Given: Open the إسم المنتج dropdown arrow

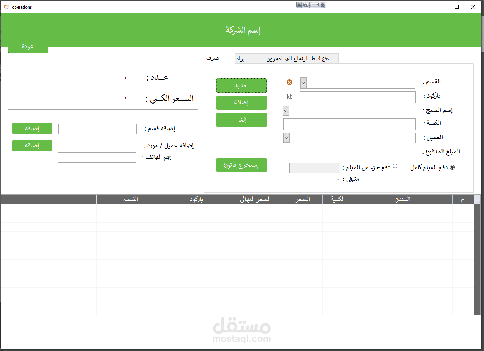Looking at the screenshot, I should [x=286, y=111].
